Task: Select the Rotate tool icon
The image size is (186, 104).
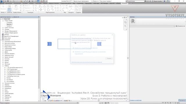Action: click(x=48, y=10)
